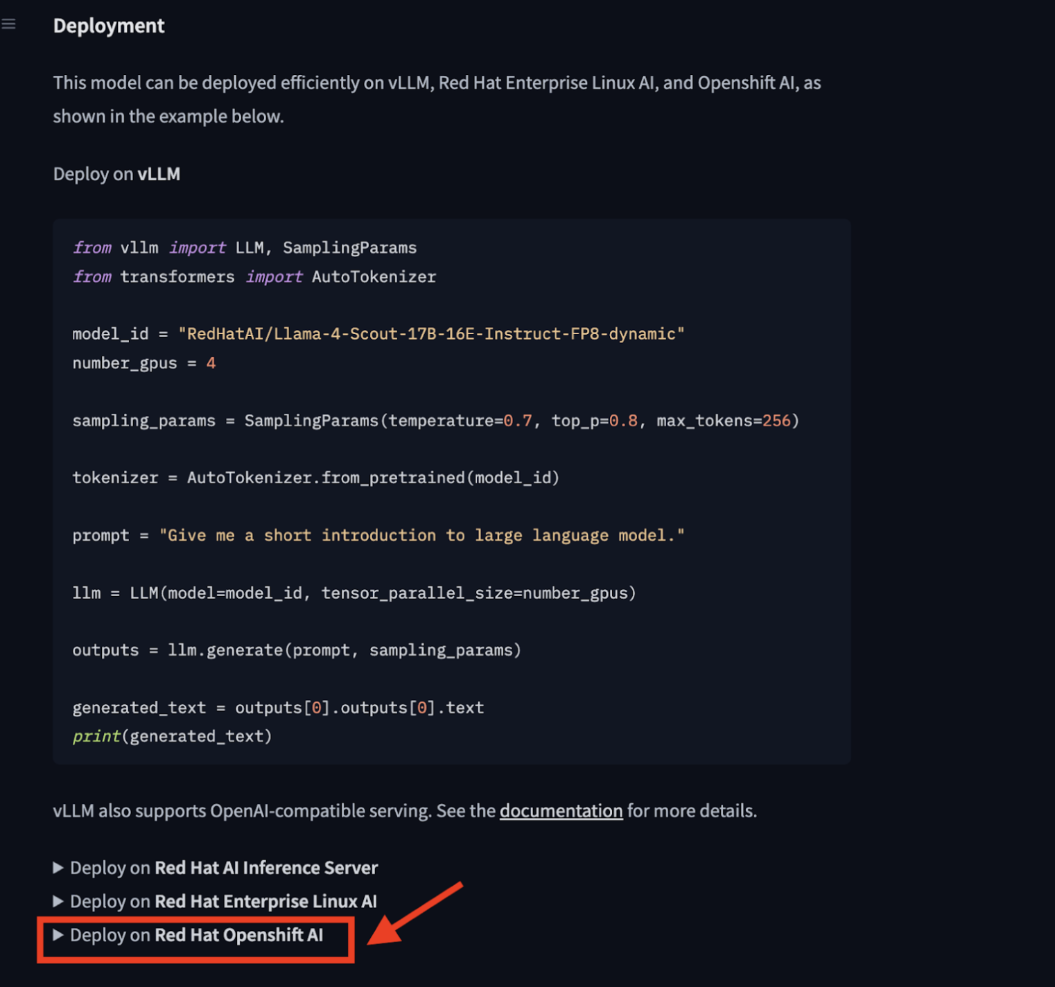Click the triangle beside Red Hat Openshift AI

58,935
